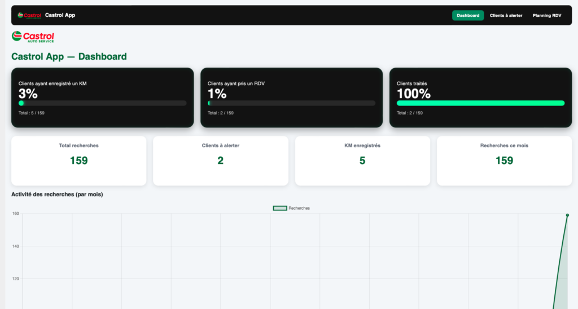Image resolution: width=578 pixels, height=309 pixels.
Task: Click the Recherches legend label text
Action: click(299, 208)
